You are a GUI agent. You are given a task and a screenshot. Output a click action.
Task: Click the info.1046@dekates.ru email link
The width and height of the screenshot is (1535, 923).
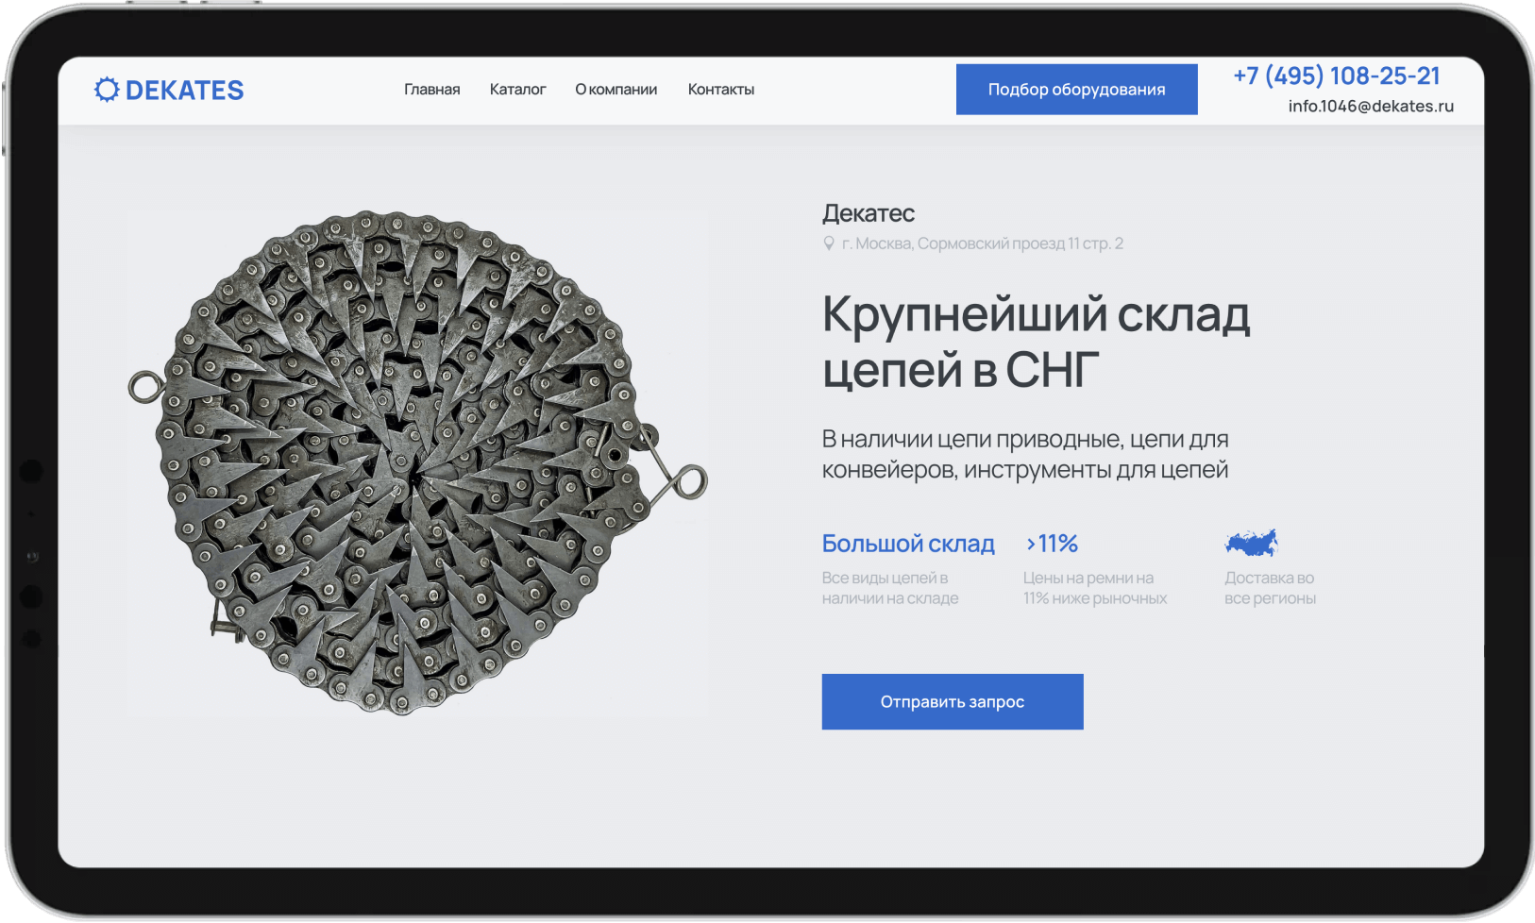(1371, 107)
